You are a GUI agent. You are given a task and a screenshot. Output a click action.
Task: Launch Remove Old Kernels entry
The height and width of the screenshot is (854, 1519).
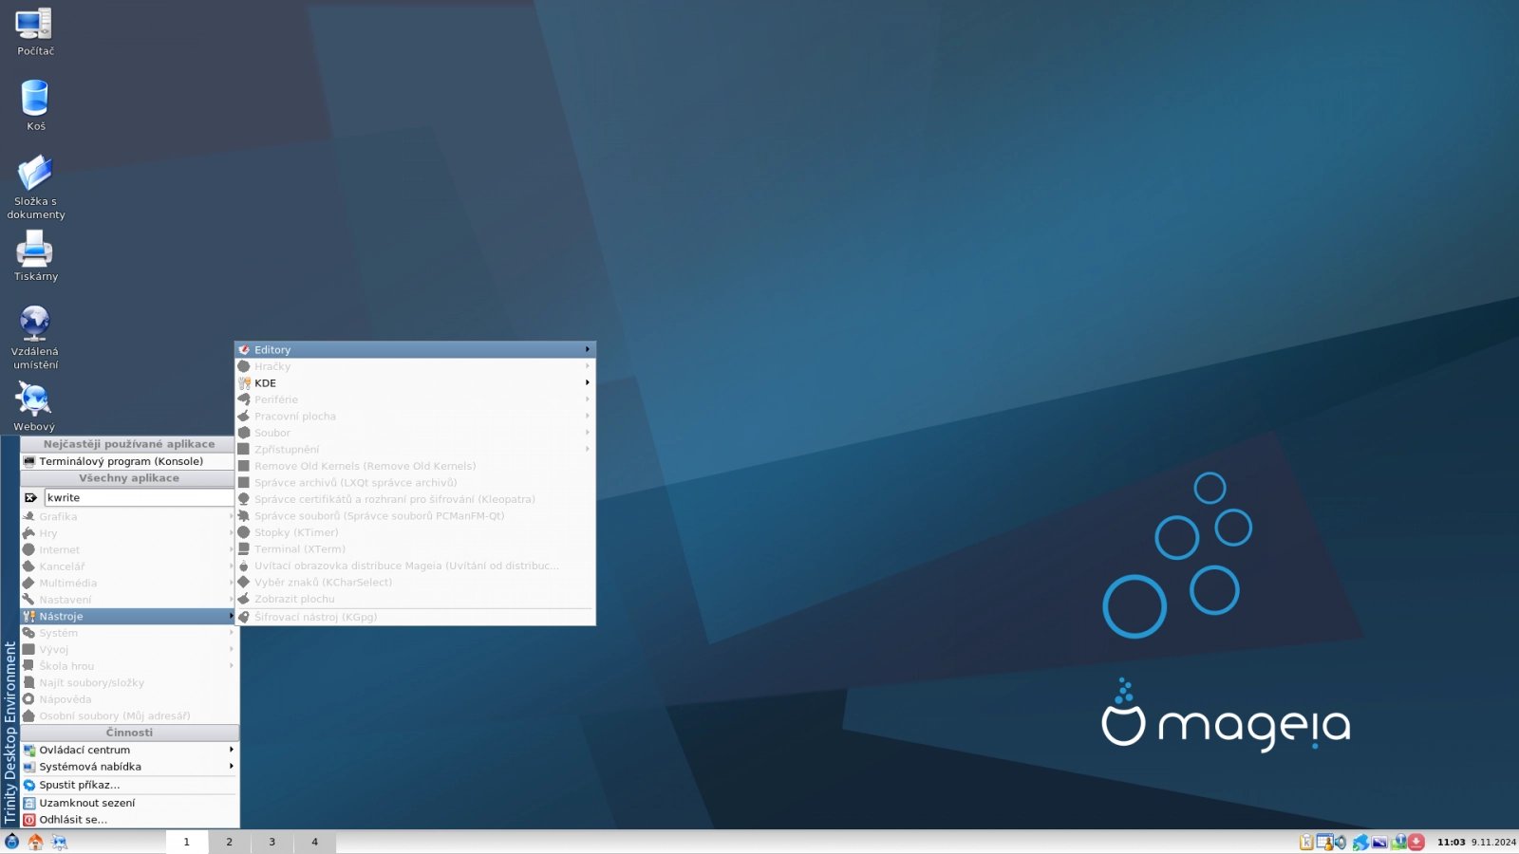[x=415, y=466]
